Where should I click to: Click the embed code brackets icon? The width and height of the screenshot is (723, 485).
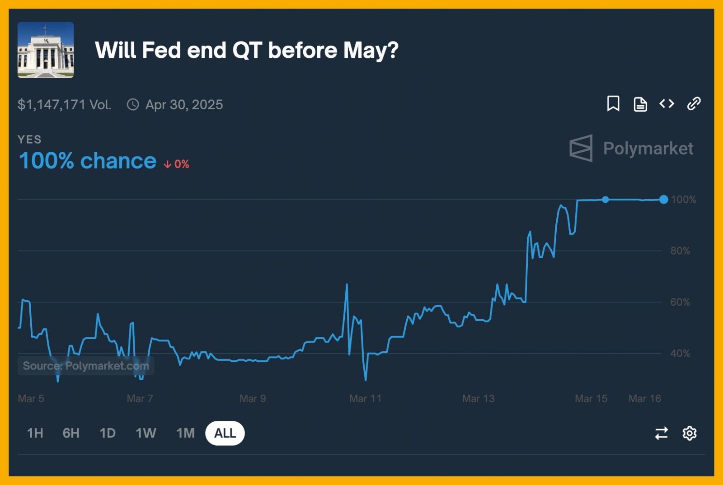667,104
